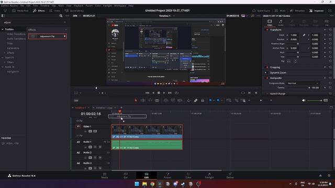Click the Zoom X value field
This screenshot has width=335, height=188.
(x=294, y=35)
